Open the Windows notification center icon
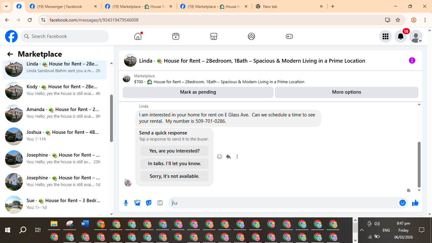Screen dimensions: 432x243 coord(422,230)
